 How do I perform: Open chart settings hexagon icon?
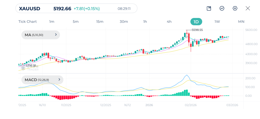pos(235,8)
